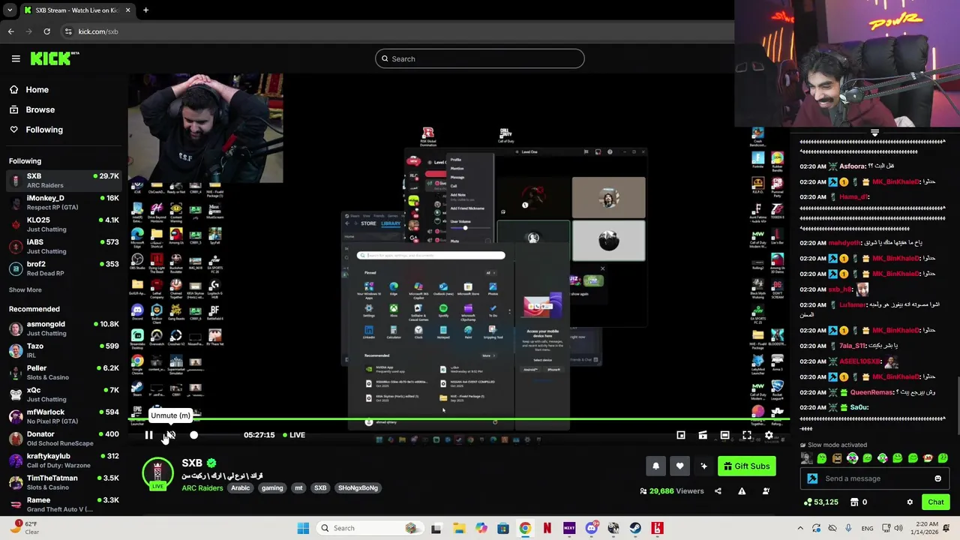Open a new browser tab

[145, 10]
